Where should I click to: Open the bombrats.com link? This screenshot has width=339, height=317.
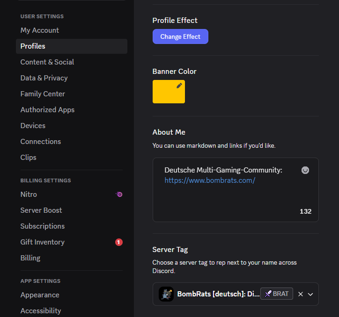(210, 180)
